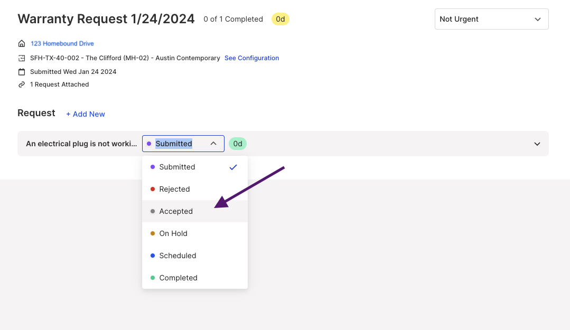Click the yellow 0d badge in header
The height and width of the screenshot is (330, 570).
click(281, 19)
